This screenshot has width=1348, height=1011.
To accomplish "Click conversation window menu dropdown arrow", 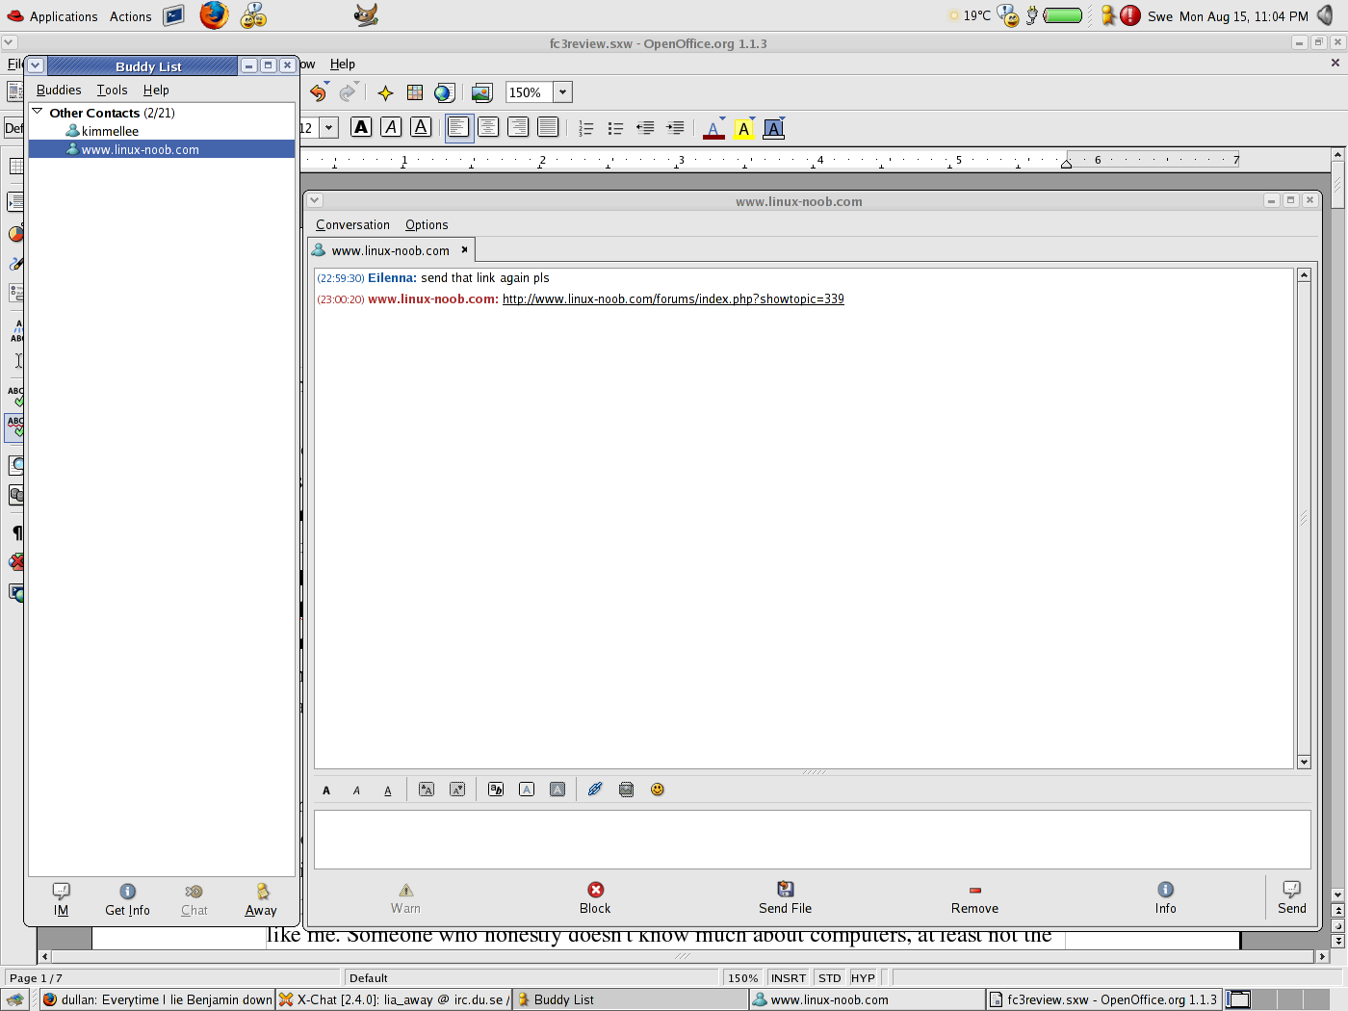I will (315, 200).
